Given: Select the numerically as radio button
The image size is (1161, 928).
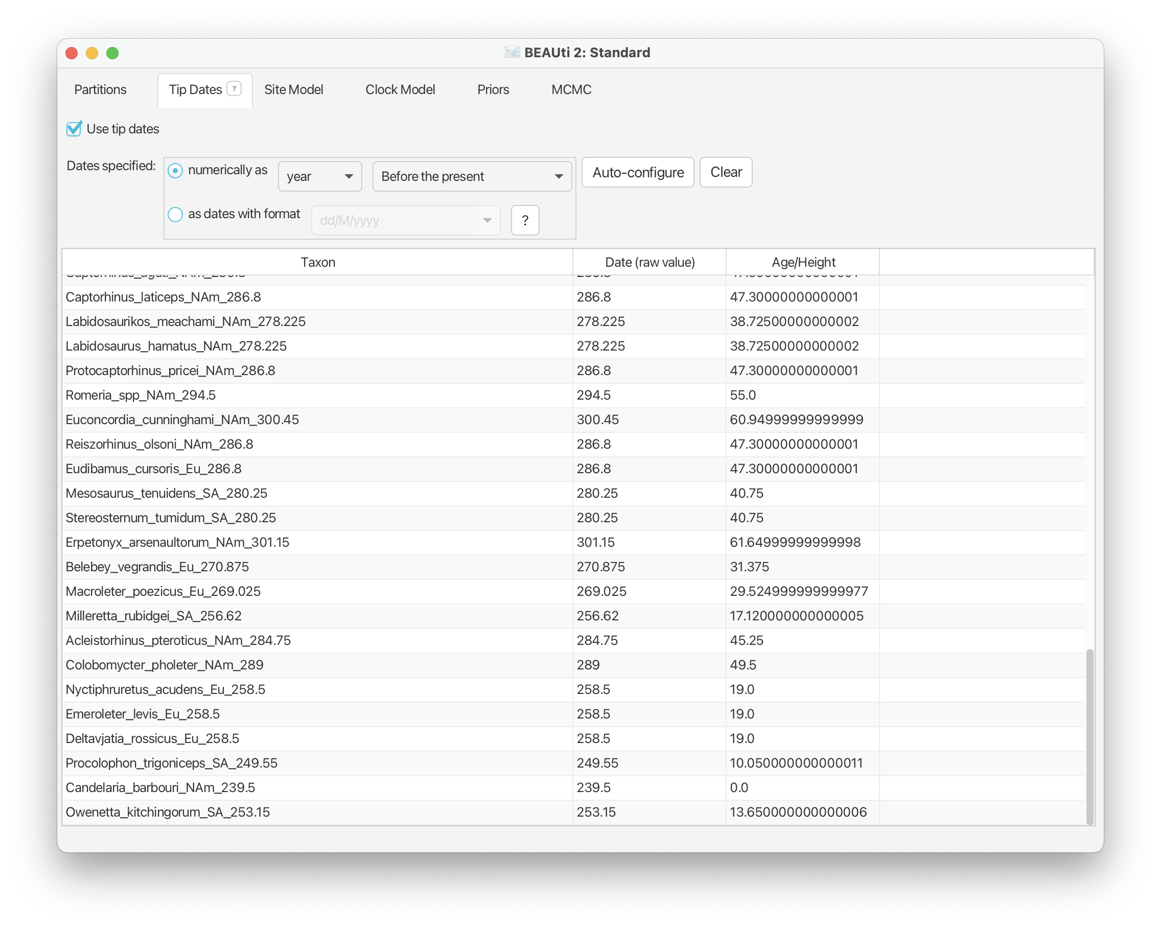Looking at the screenshot, I should click(175, 170).
